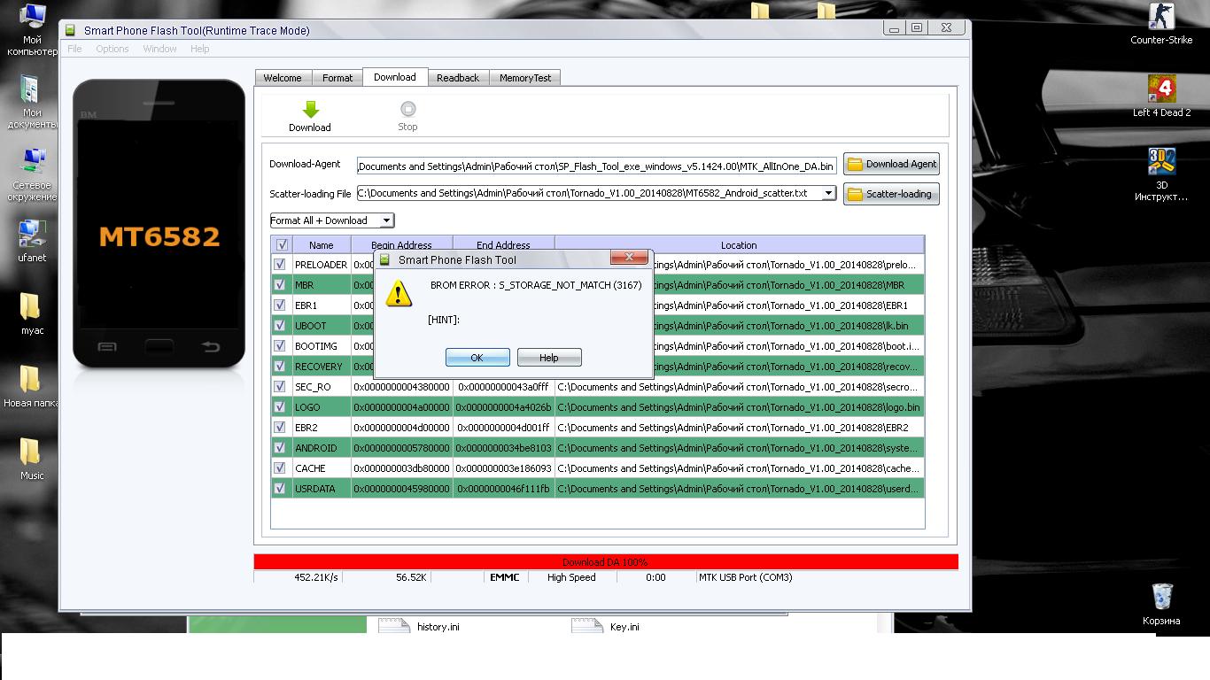
Task: Click Help in the error dialog
Action: point(549,358)
